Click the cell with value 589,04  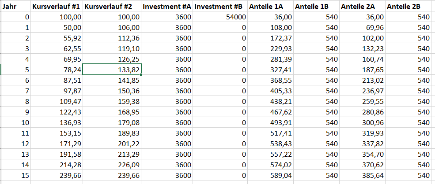click(270, 175)
